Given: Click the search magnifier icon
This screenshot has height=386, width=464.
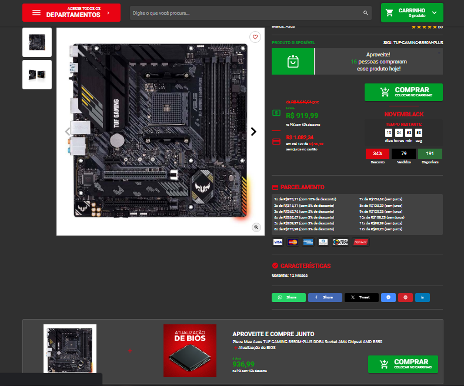Looking at the screenshot, I should [365, 13].
